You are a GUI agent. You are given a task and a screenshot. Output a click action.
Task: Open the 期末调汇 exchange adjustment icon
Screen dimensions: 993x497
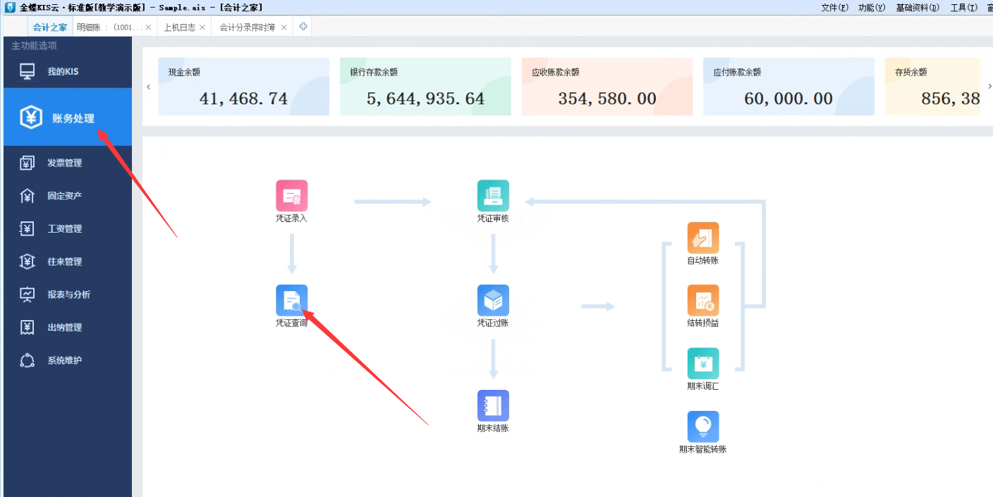pyautogui.click(x=703, y=364)
